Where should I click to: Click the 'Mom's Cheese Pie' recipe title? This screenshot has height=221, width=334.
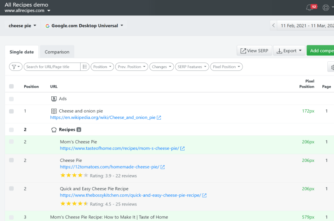pos(78,142)
